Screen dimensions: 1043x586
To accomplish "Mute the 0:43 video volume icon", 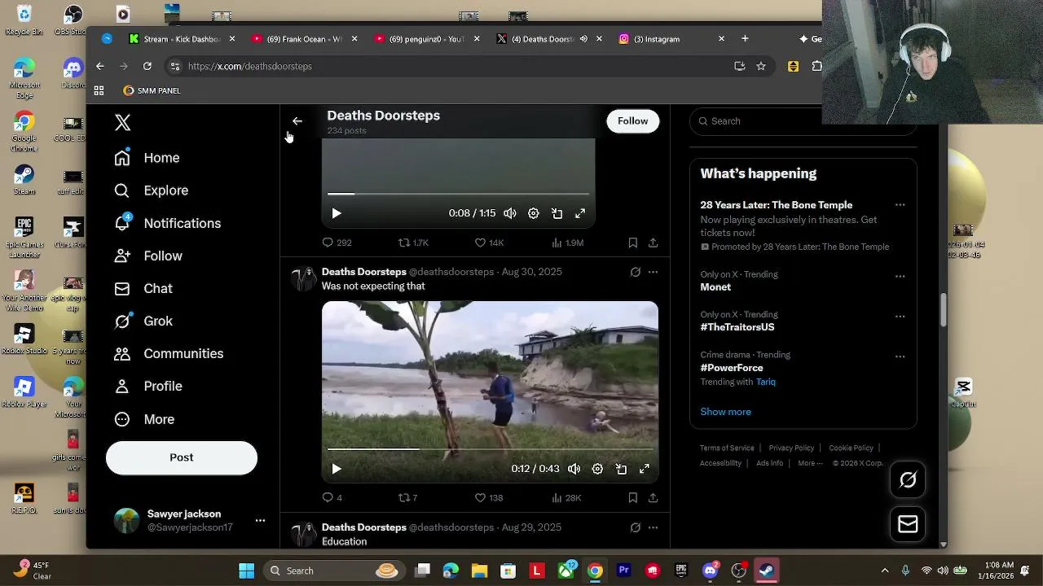I will [574, 469].
